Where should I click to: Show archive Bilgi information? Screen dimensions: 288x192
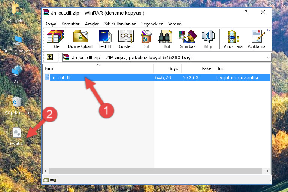[x=208, y=39]
